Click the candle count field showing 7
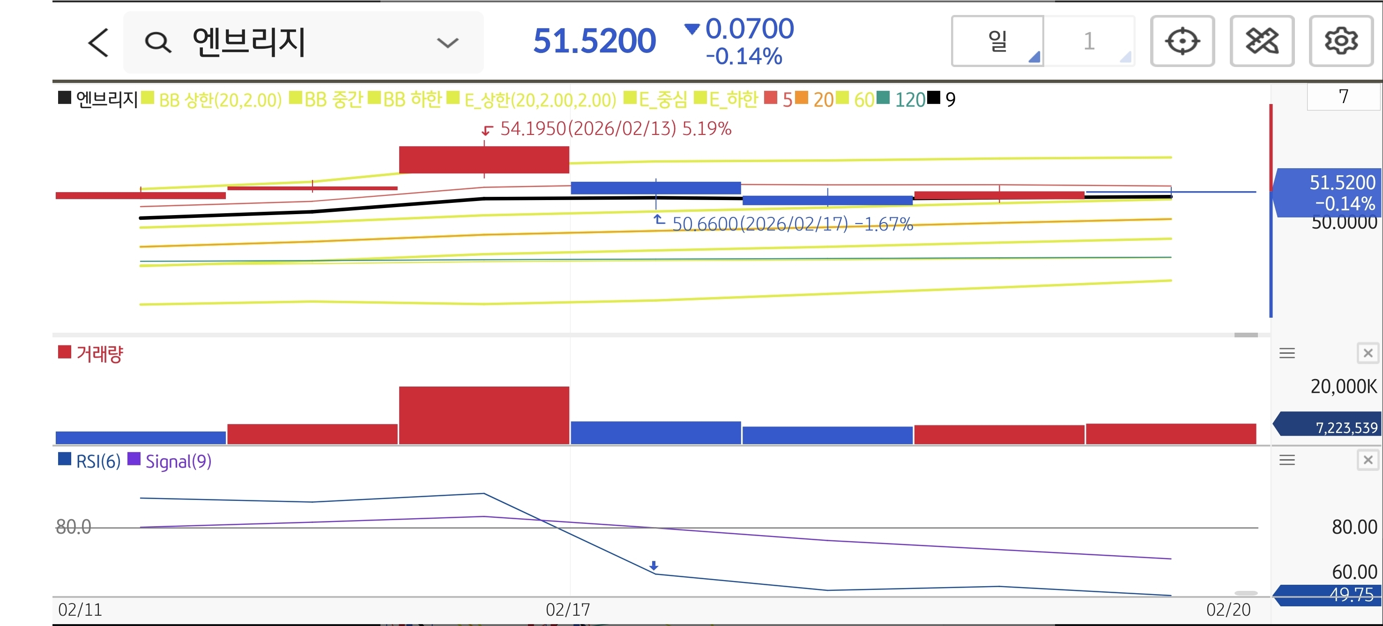Image resolution: width=1383 pixels, height=626 pixels. pos(1343,97)
